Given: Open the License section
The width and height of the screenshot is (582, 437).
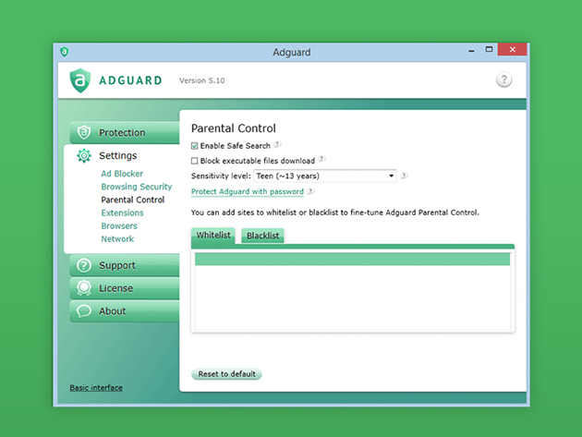Looking at the screenshot, I should [x=125, y=288].
